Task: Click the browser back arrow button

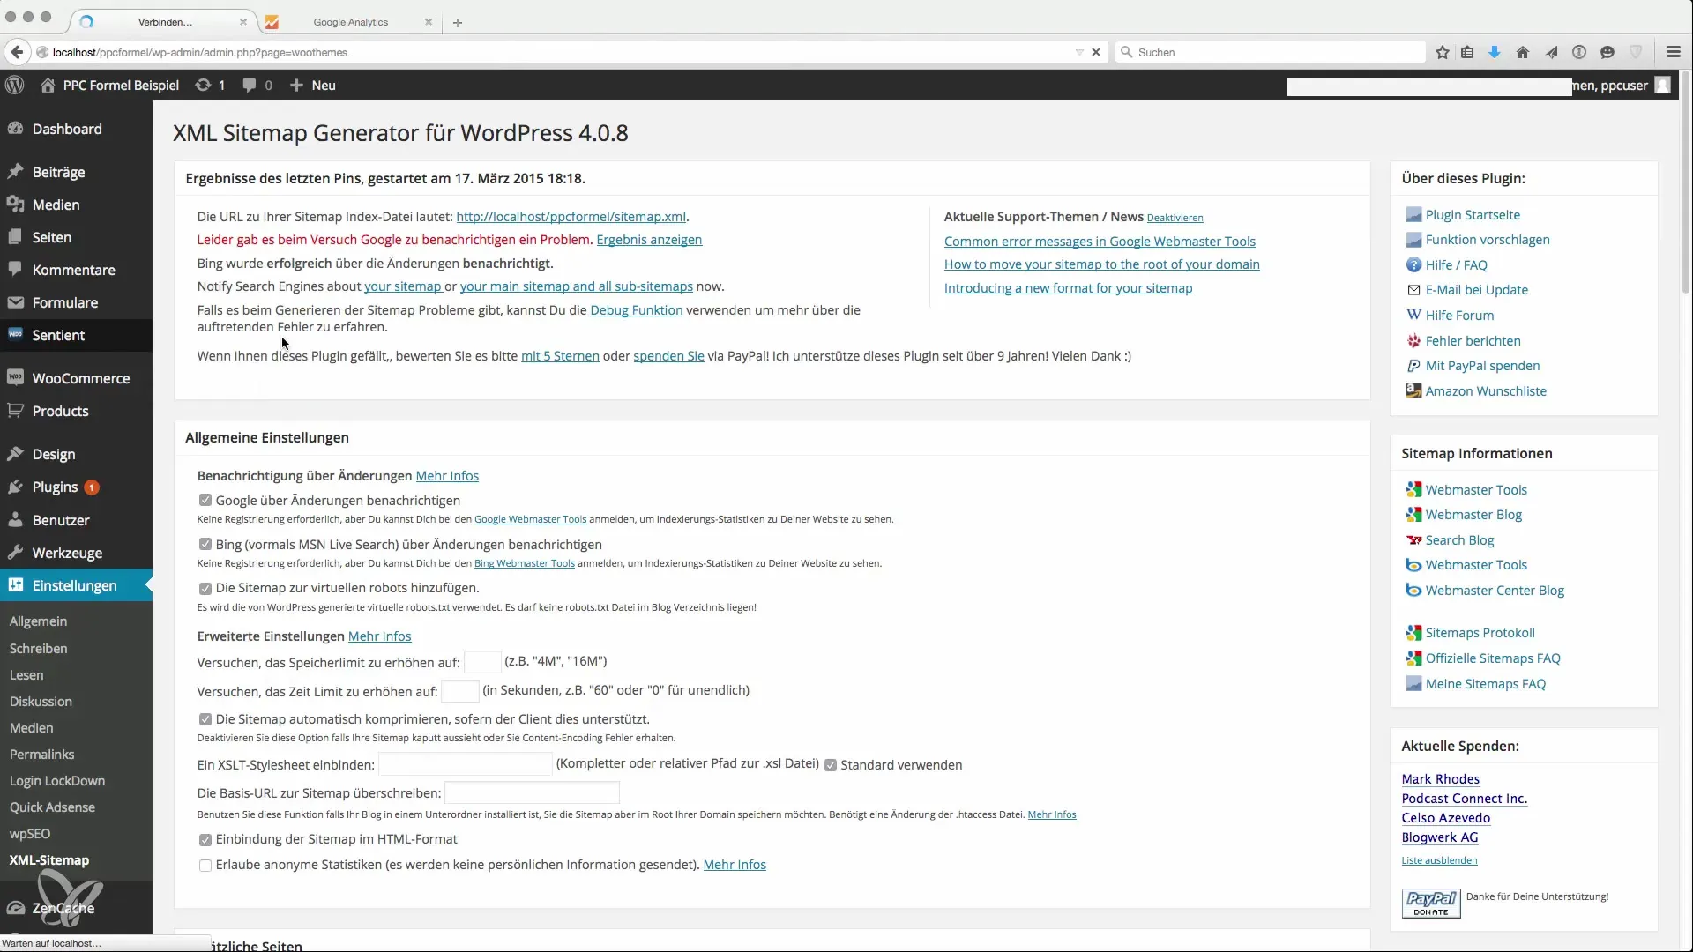Action: (17, 52)
